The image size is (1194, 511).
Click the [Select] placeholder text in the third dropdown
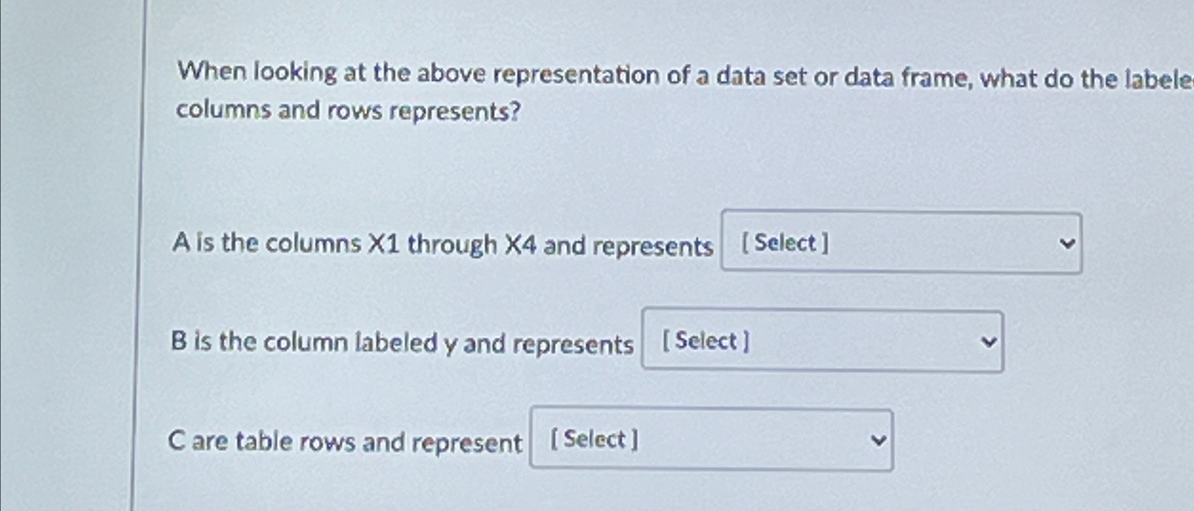point(594,439)
